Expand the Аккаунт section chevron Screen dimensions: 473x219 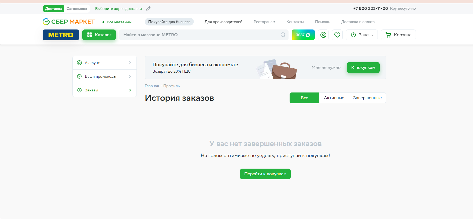click(130, 63)
